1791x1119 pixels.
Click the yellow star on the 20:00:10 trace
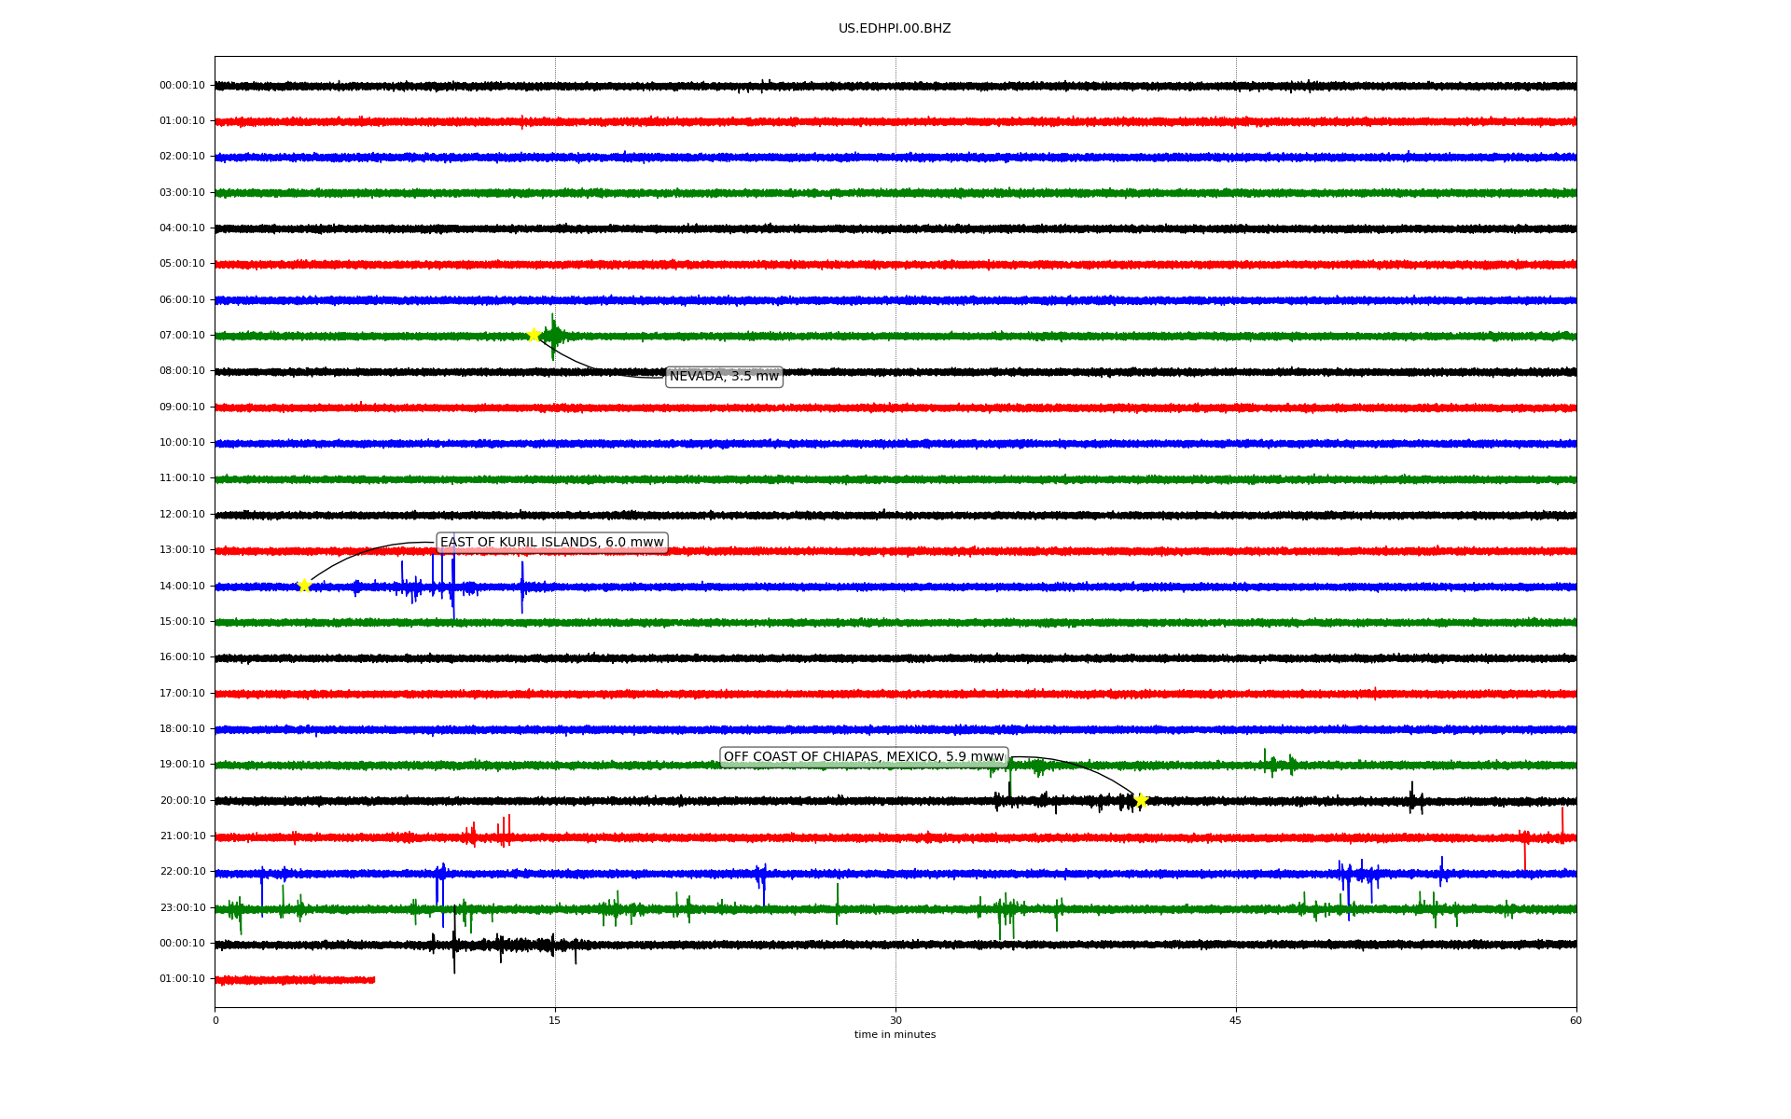(x=1140, y=800)
